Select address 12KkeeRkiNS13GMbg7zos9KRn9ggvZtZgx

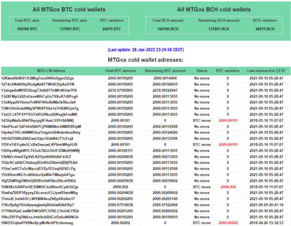click(37, 78)
